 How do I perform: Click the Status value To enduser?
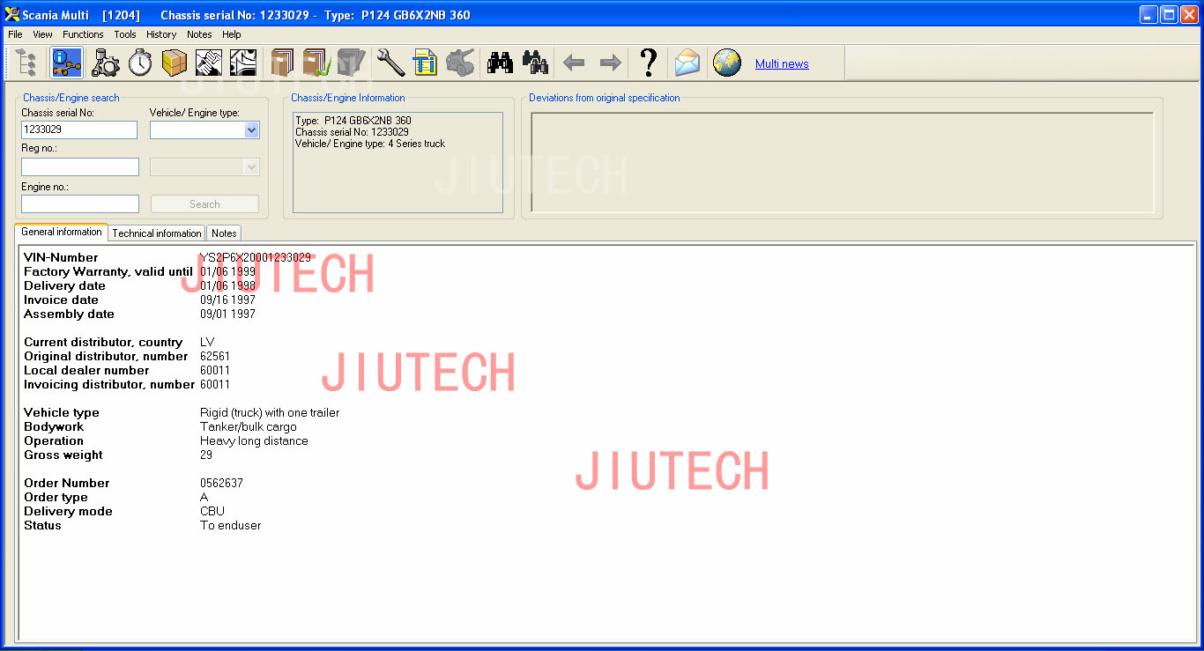point(231,525)
